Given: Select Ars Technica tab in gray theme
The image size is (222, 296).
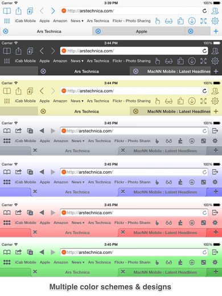Looking at the screenshot, I should (75, 151).
